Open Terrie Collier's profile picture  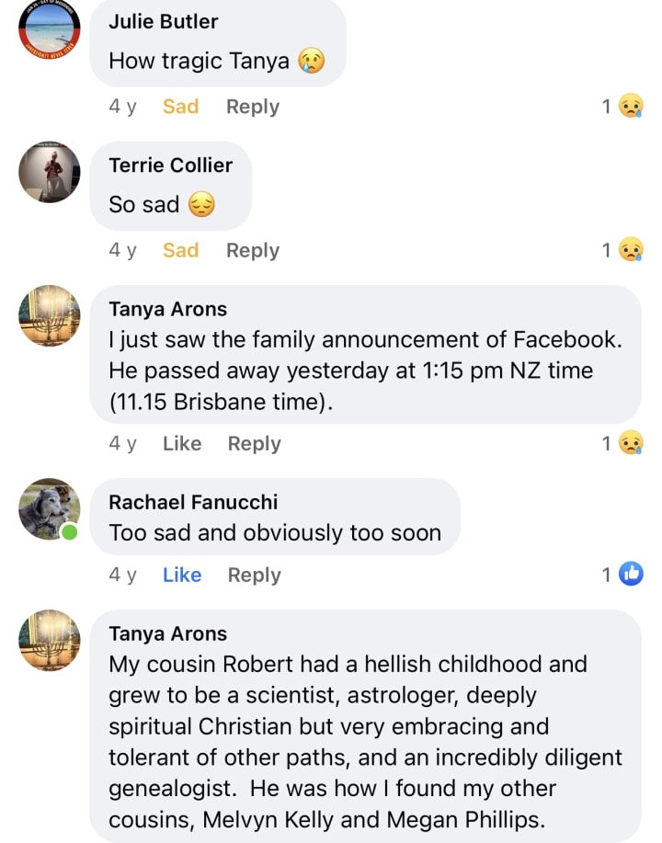50,172
